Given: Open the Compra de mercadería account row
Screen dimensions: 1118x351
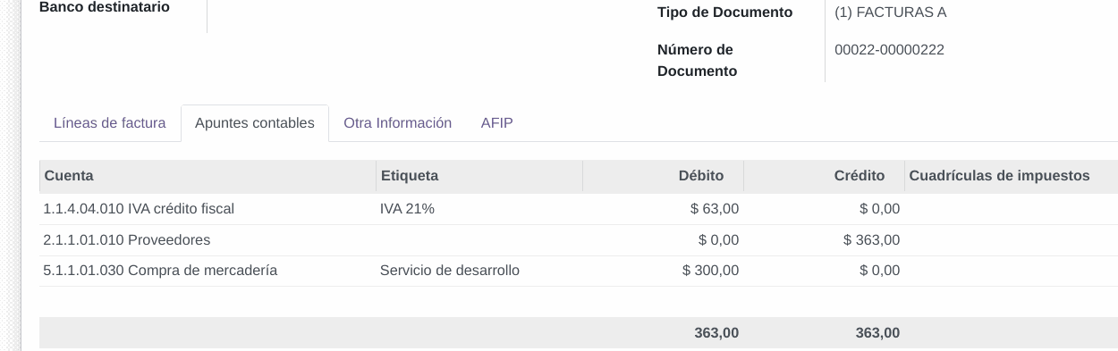Looking at the screenshot, I should click(x=579, y=271).
